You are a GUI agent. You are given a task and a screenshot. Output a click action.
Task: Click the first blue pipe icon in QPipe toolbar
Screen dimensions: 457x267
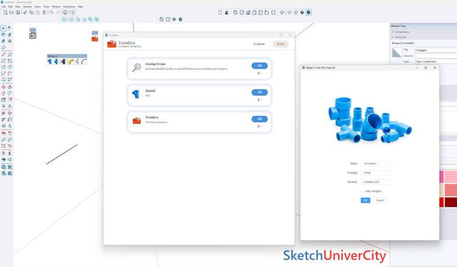[x=49, y=62]
